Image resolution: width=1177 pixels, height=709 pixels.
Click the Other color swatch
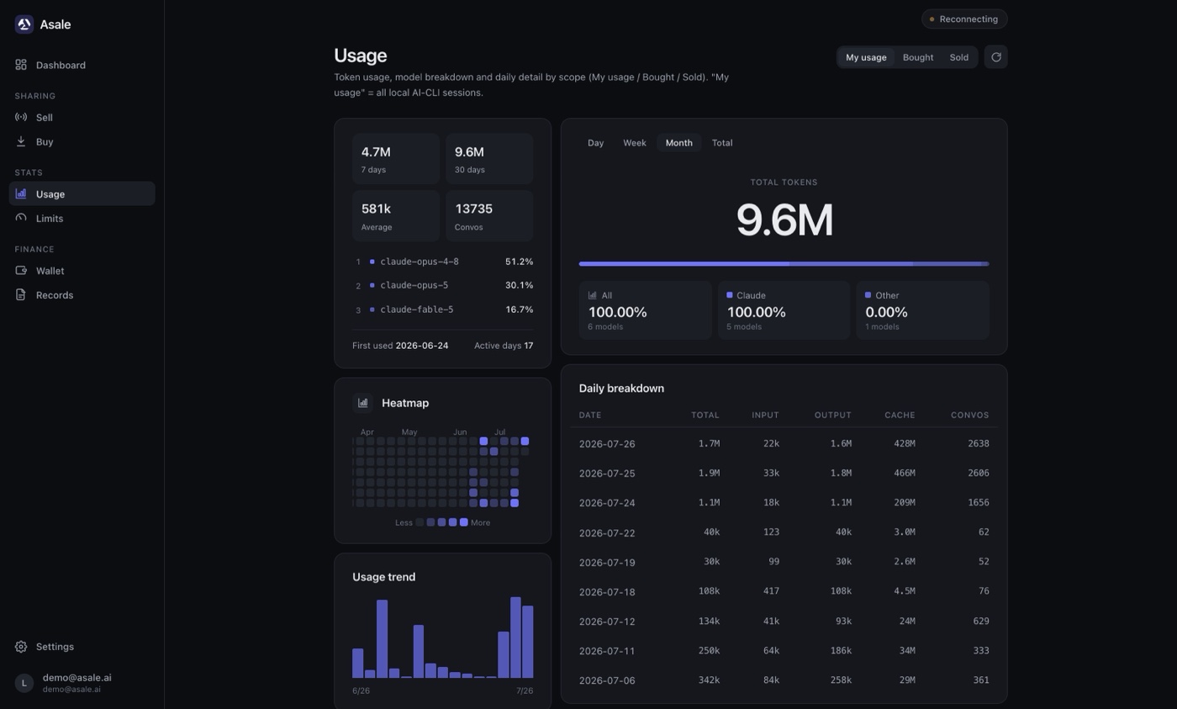click(868, 295)
